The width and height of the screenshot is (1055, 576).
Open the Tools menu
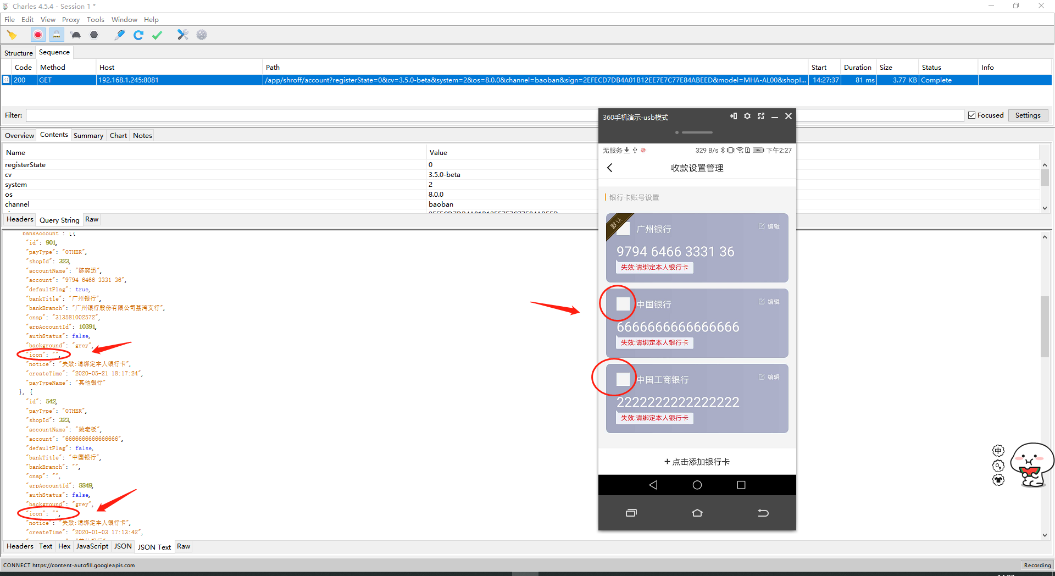(x=95, y=20)
